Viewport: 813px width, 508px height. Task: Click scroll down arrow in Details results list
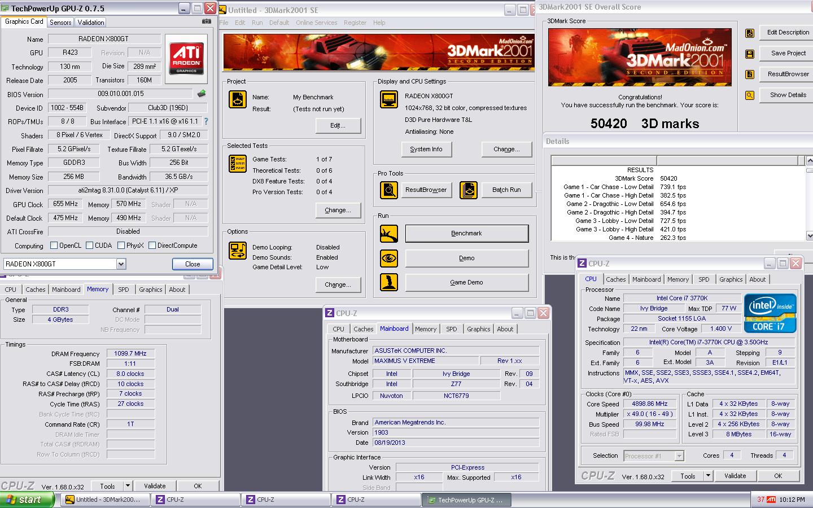point(810,236)
